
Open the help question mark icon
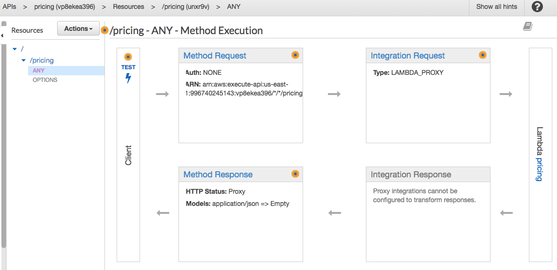coord(536,7)
